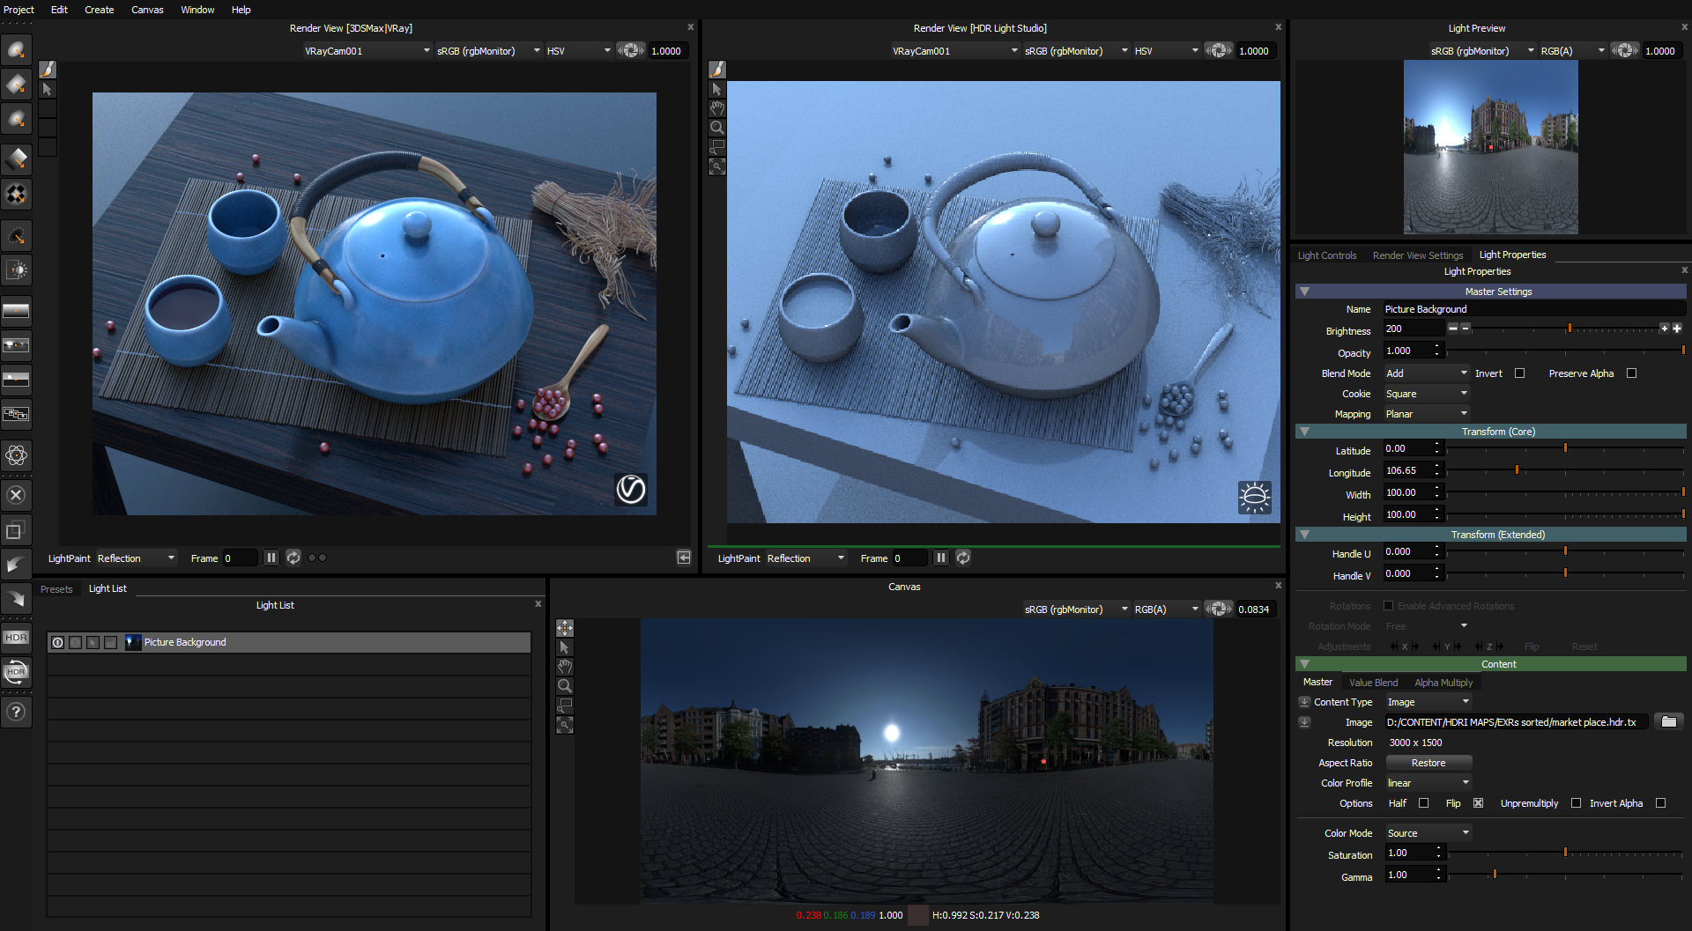This screenshot has width=1692, height=931.
Task: Click the undo curved arrow icon in left toolbar
Action: [16, 565]
